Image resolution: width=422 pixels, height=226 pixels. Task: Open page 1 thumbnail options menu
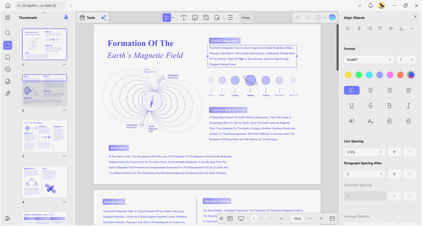tap(64, 65)
